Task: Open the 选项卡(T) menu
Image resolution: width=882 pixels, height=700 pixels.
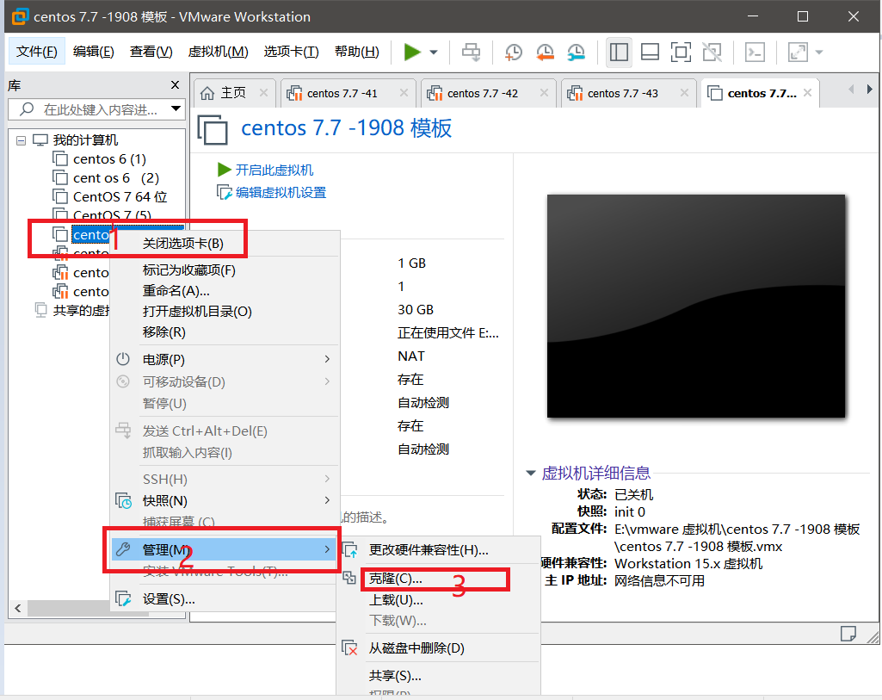Action: tap(291, 52)
